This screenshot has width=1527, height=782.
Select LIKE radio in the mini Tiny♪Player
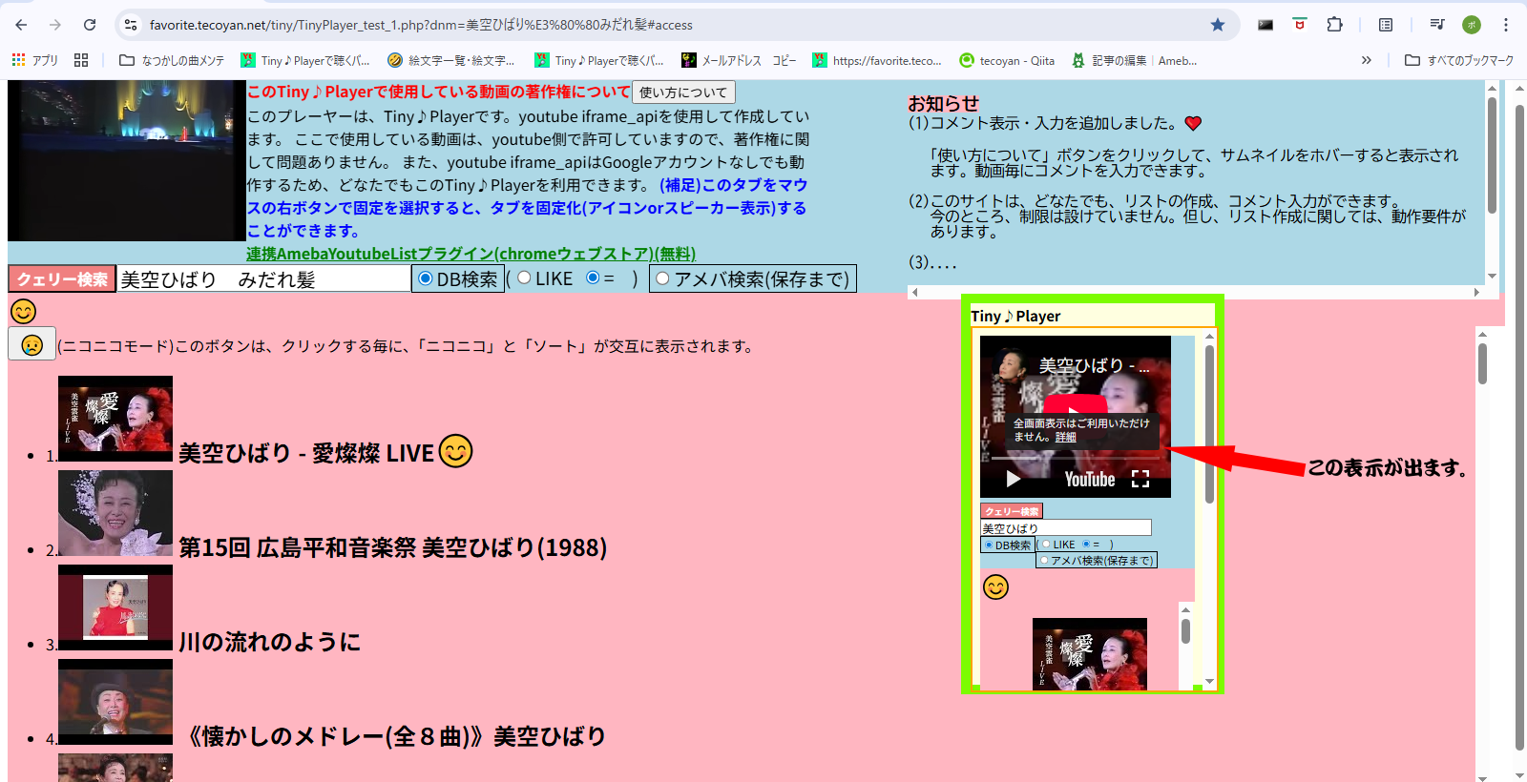tap(1046, 545)
